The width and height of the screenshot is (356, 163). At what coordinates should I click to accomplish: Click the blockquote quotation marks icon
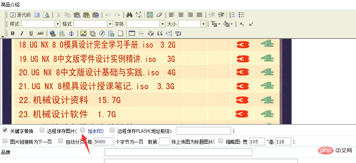160,33
